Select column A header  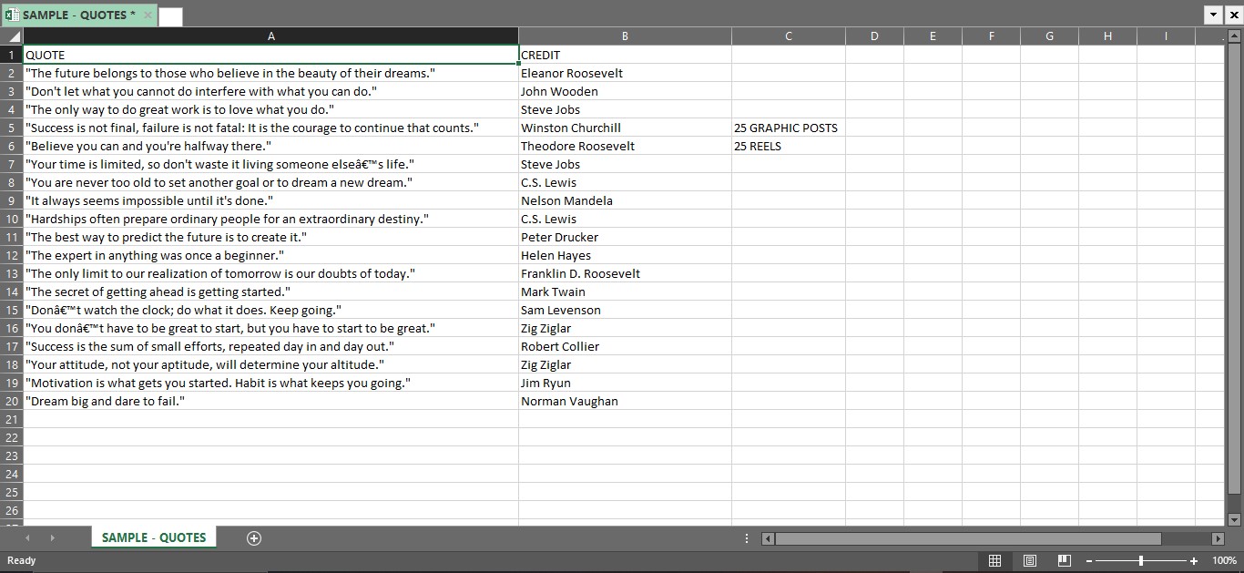pos(270,36)
